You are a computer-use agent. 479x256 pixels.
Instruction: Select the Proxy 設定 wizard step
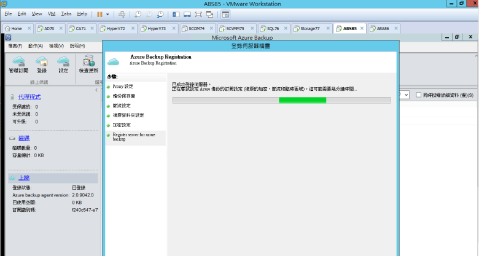tap(123, 86)
